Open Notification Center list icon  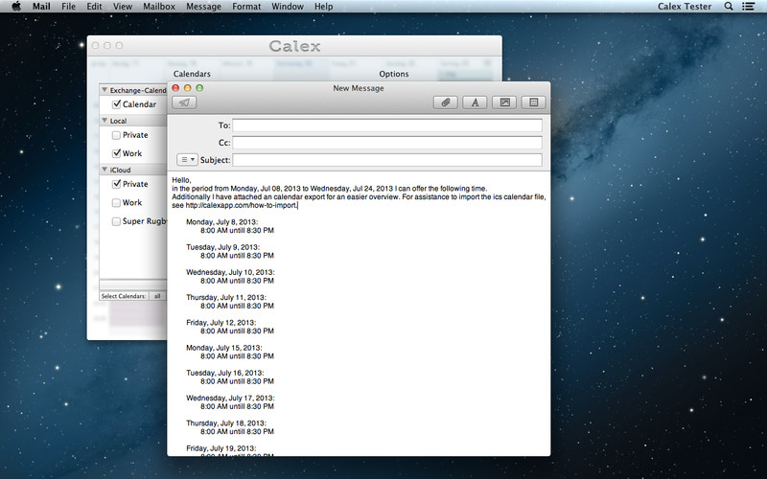coord(748,7)
